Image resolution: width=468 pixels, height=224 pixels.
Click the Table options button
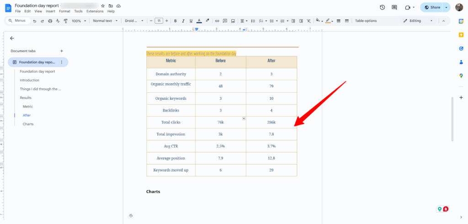tap(366, 21)
